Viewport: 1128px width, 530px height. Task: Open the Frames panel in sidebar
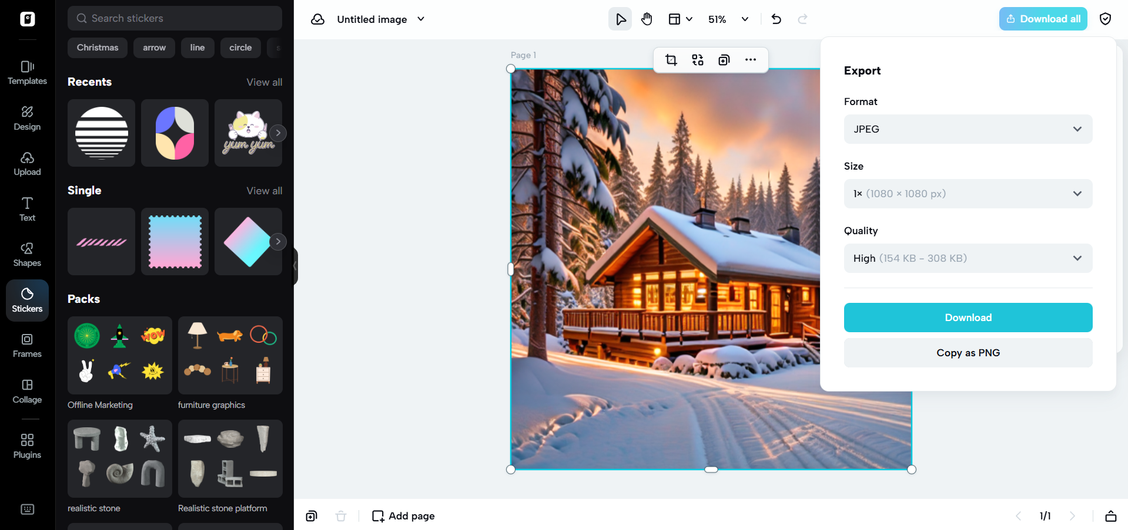[x=27, y=345]
